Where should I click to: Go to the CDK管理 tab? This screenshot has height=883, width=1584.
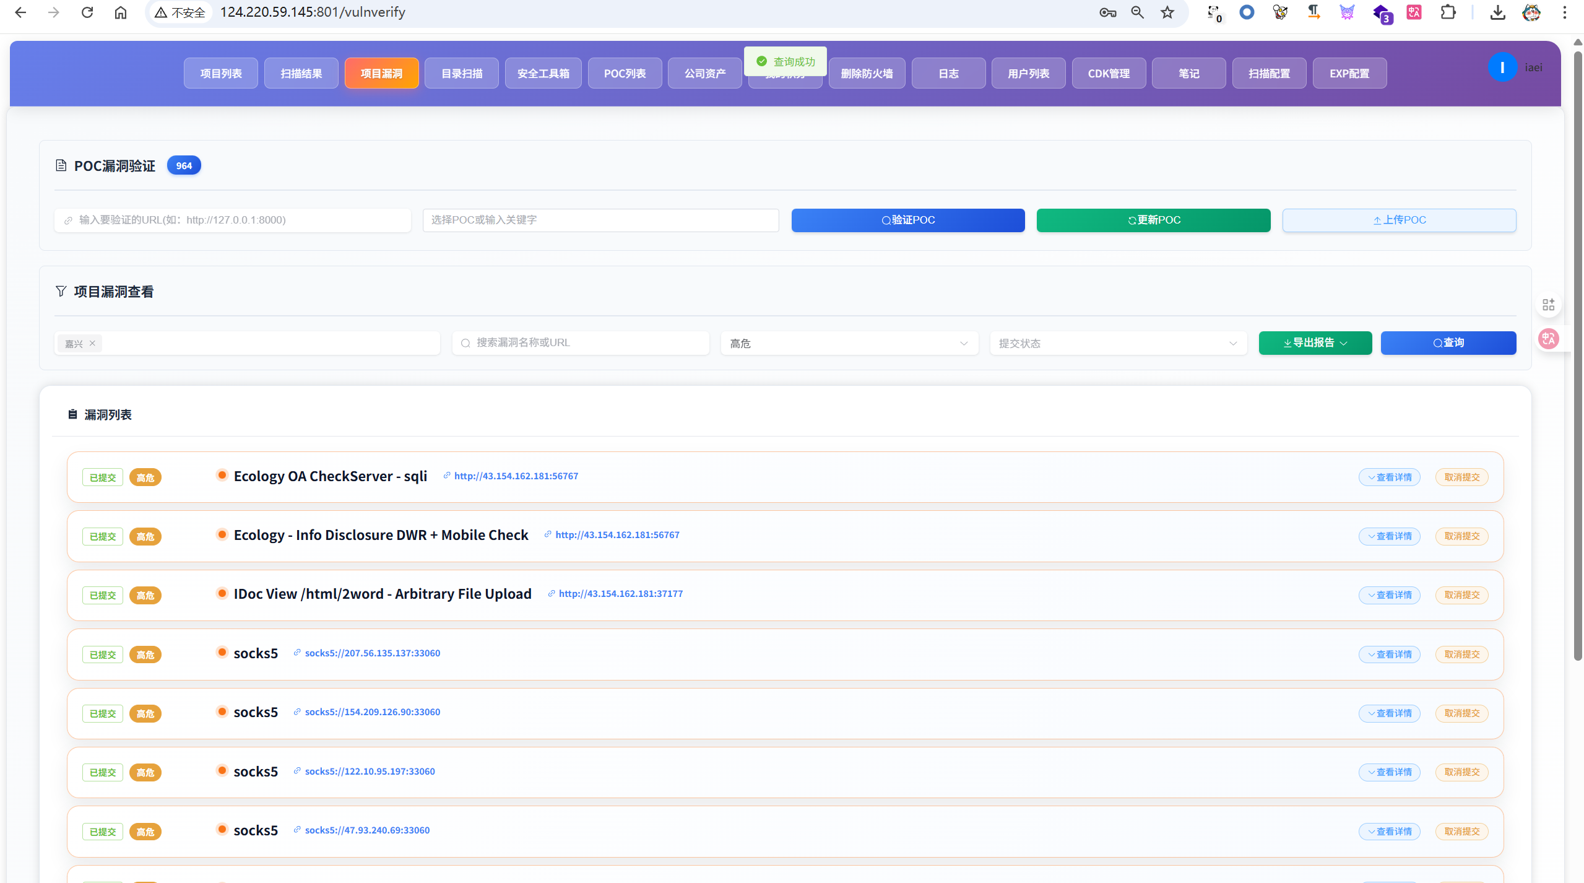tap(1109, 74)
